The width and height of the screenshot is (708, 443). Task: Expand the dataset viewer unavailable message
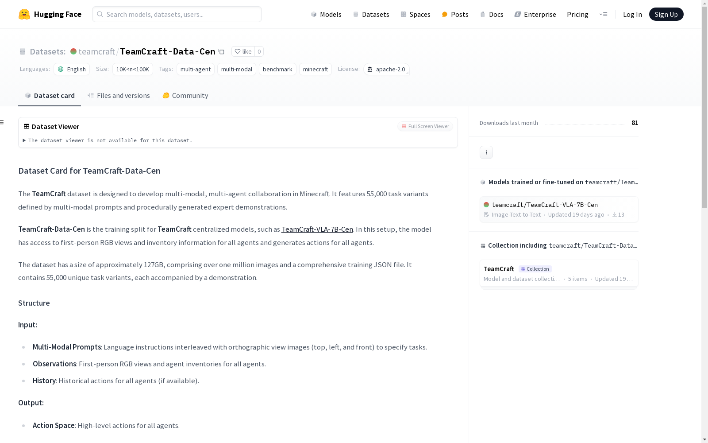coord(24,140)
